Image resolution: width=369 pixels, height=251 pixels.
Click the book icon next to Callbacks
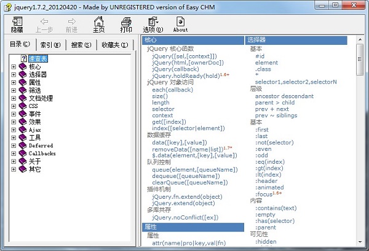(23, 153)
